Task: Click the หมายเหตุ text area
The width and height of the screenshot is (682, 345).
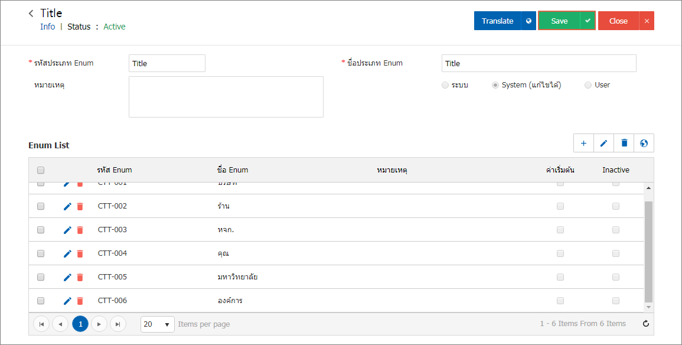Action: click(x=226, y=97)
